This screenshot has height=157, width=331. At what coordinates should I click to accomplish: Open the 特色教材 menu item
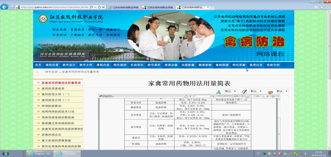120,65
